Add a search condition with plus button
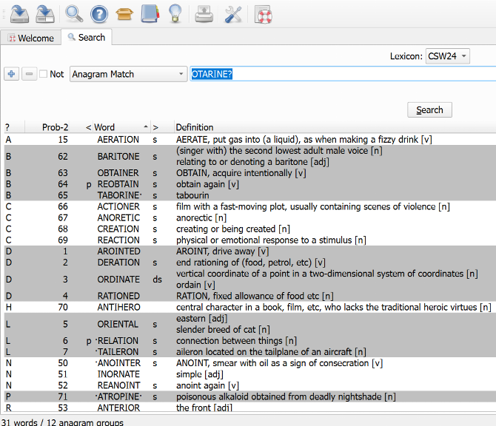The height and width of the screenshot is (426, 496). pos(12,74)
